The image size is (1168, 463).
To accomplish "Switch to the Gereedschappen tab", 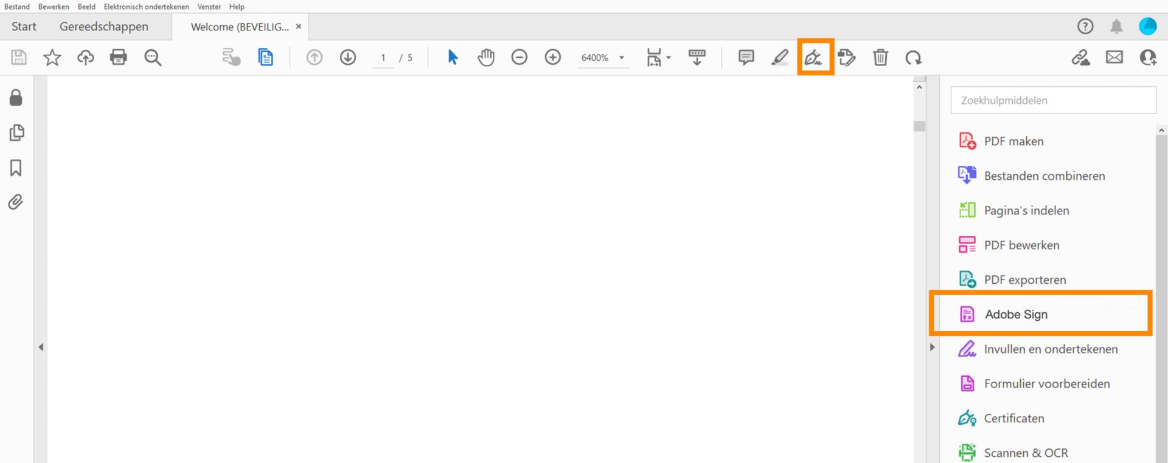I will 104,27.
